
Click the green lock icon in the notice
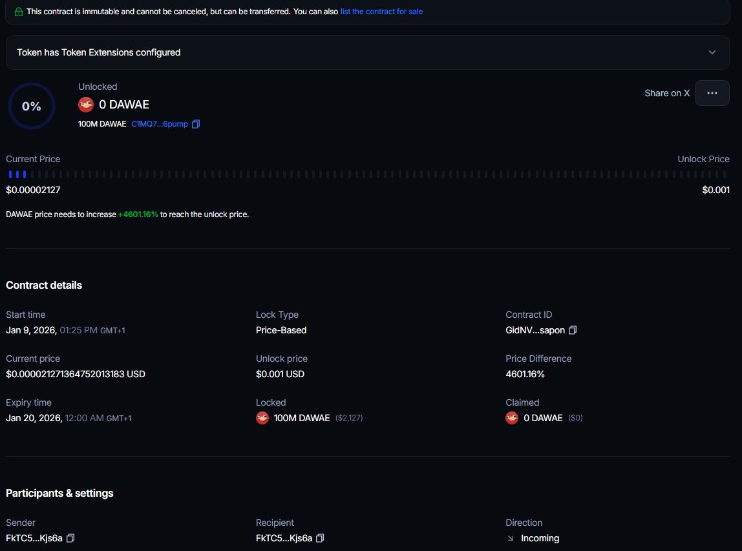[x=19, y=12]
